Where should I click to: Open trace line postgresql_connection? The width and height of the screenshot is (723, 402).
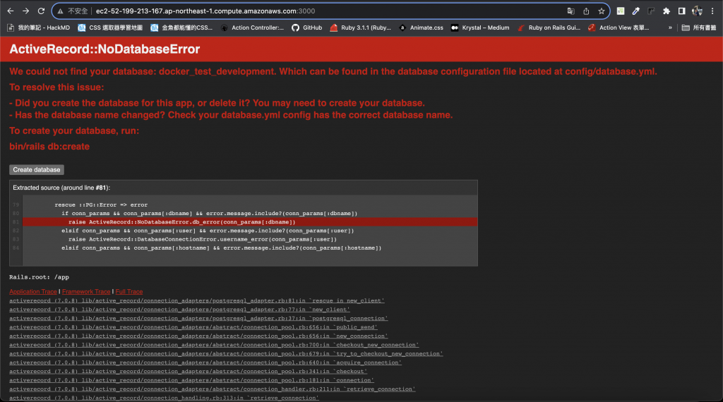198,318
